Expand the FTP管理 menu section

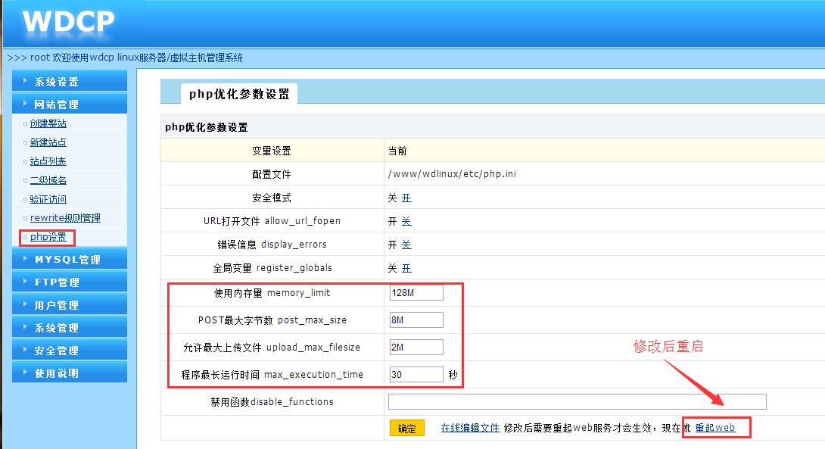[x=70, y=282]
